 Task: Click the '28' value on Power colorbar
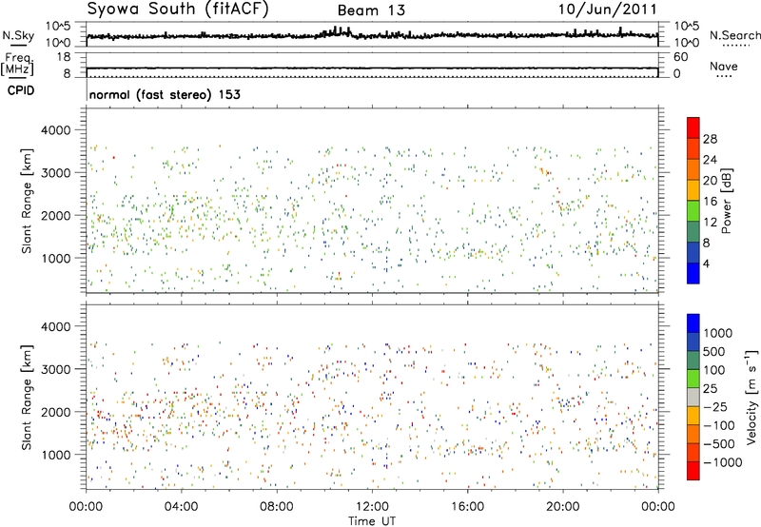[x=710, y=139]
